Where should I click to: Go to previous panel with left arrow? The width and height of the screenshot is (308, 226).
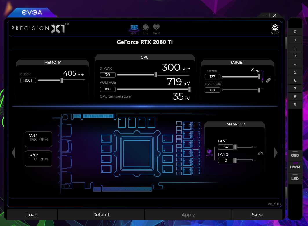[13, 152]
